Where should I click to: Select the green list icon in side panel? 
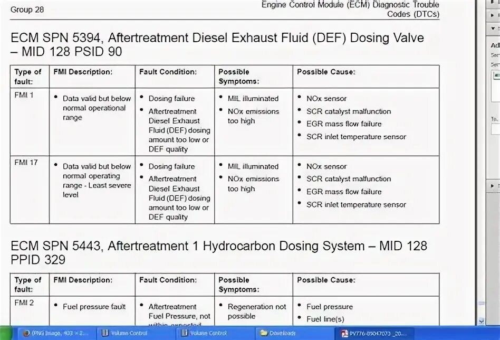pyautogui.click(x=496, y=75)
